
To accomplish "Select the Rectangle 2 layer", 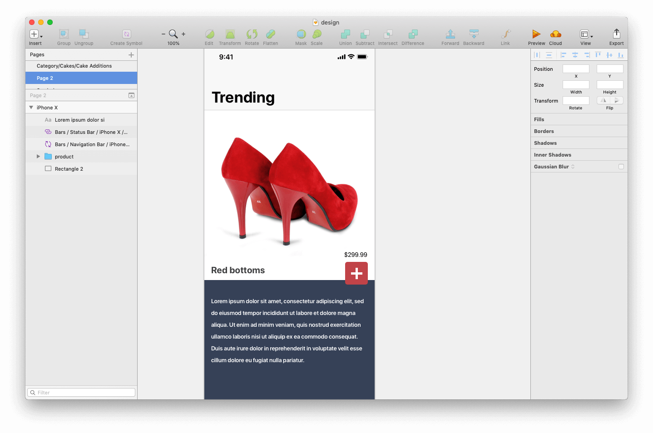I will click(69, 168).
